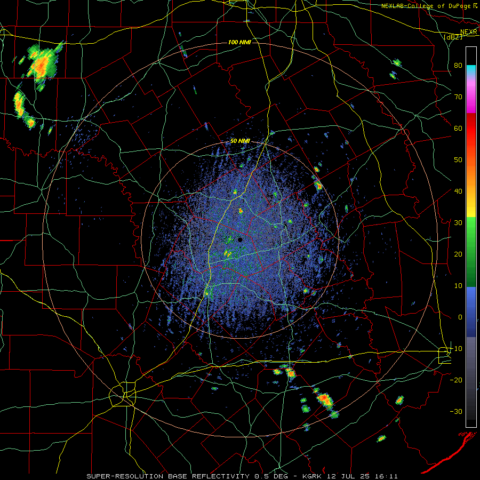Select the 70 value on the dBZ scale
The width and height of the screenshot is (480, 480).
458,97
